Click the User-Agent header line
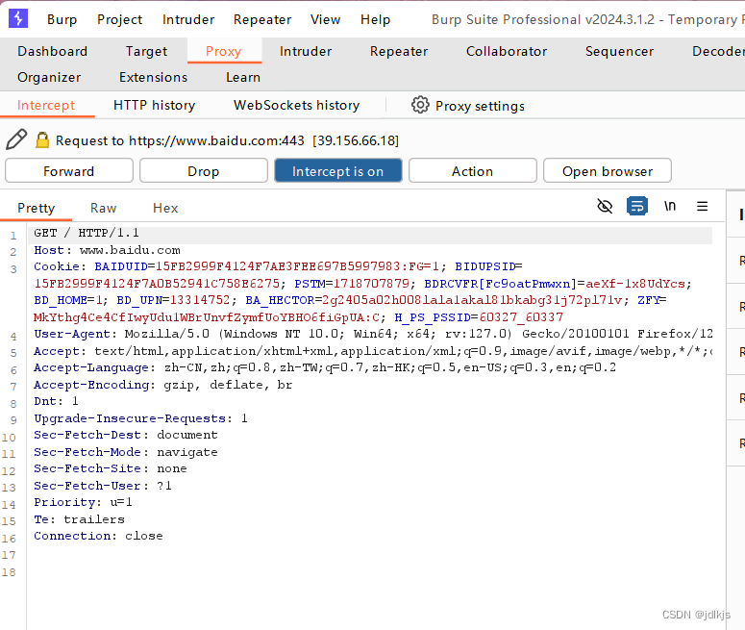The image size is (745, 630). point(373,334)
